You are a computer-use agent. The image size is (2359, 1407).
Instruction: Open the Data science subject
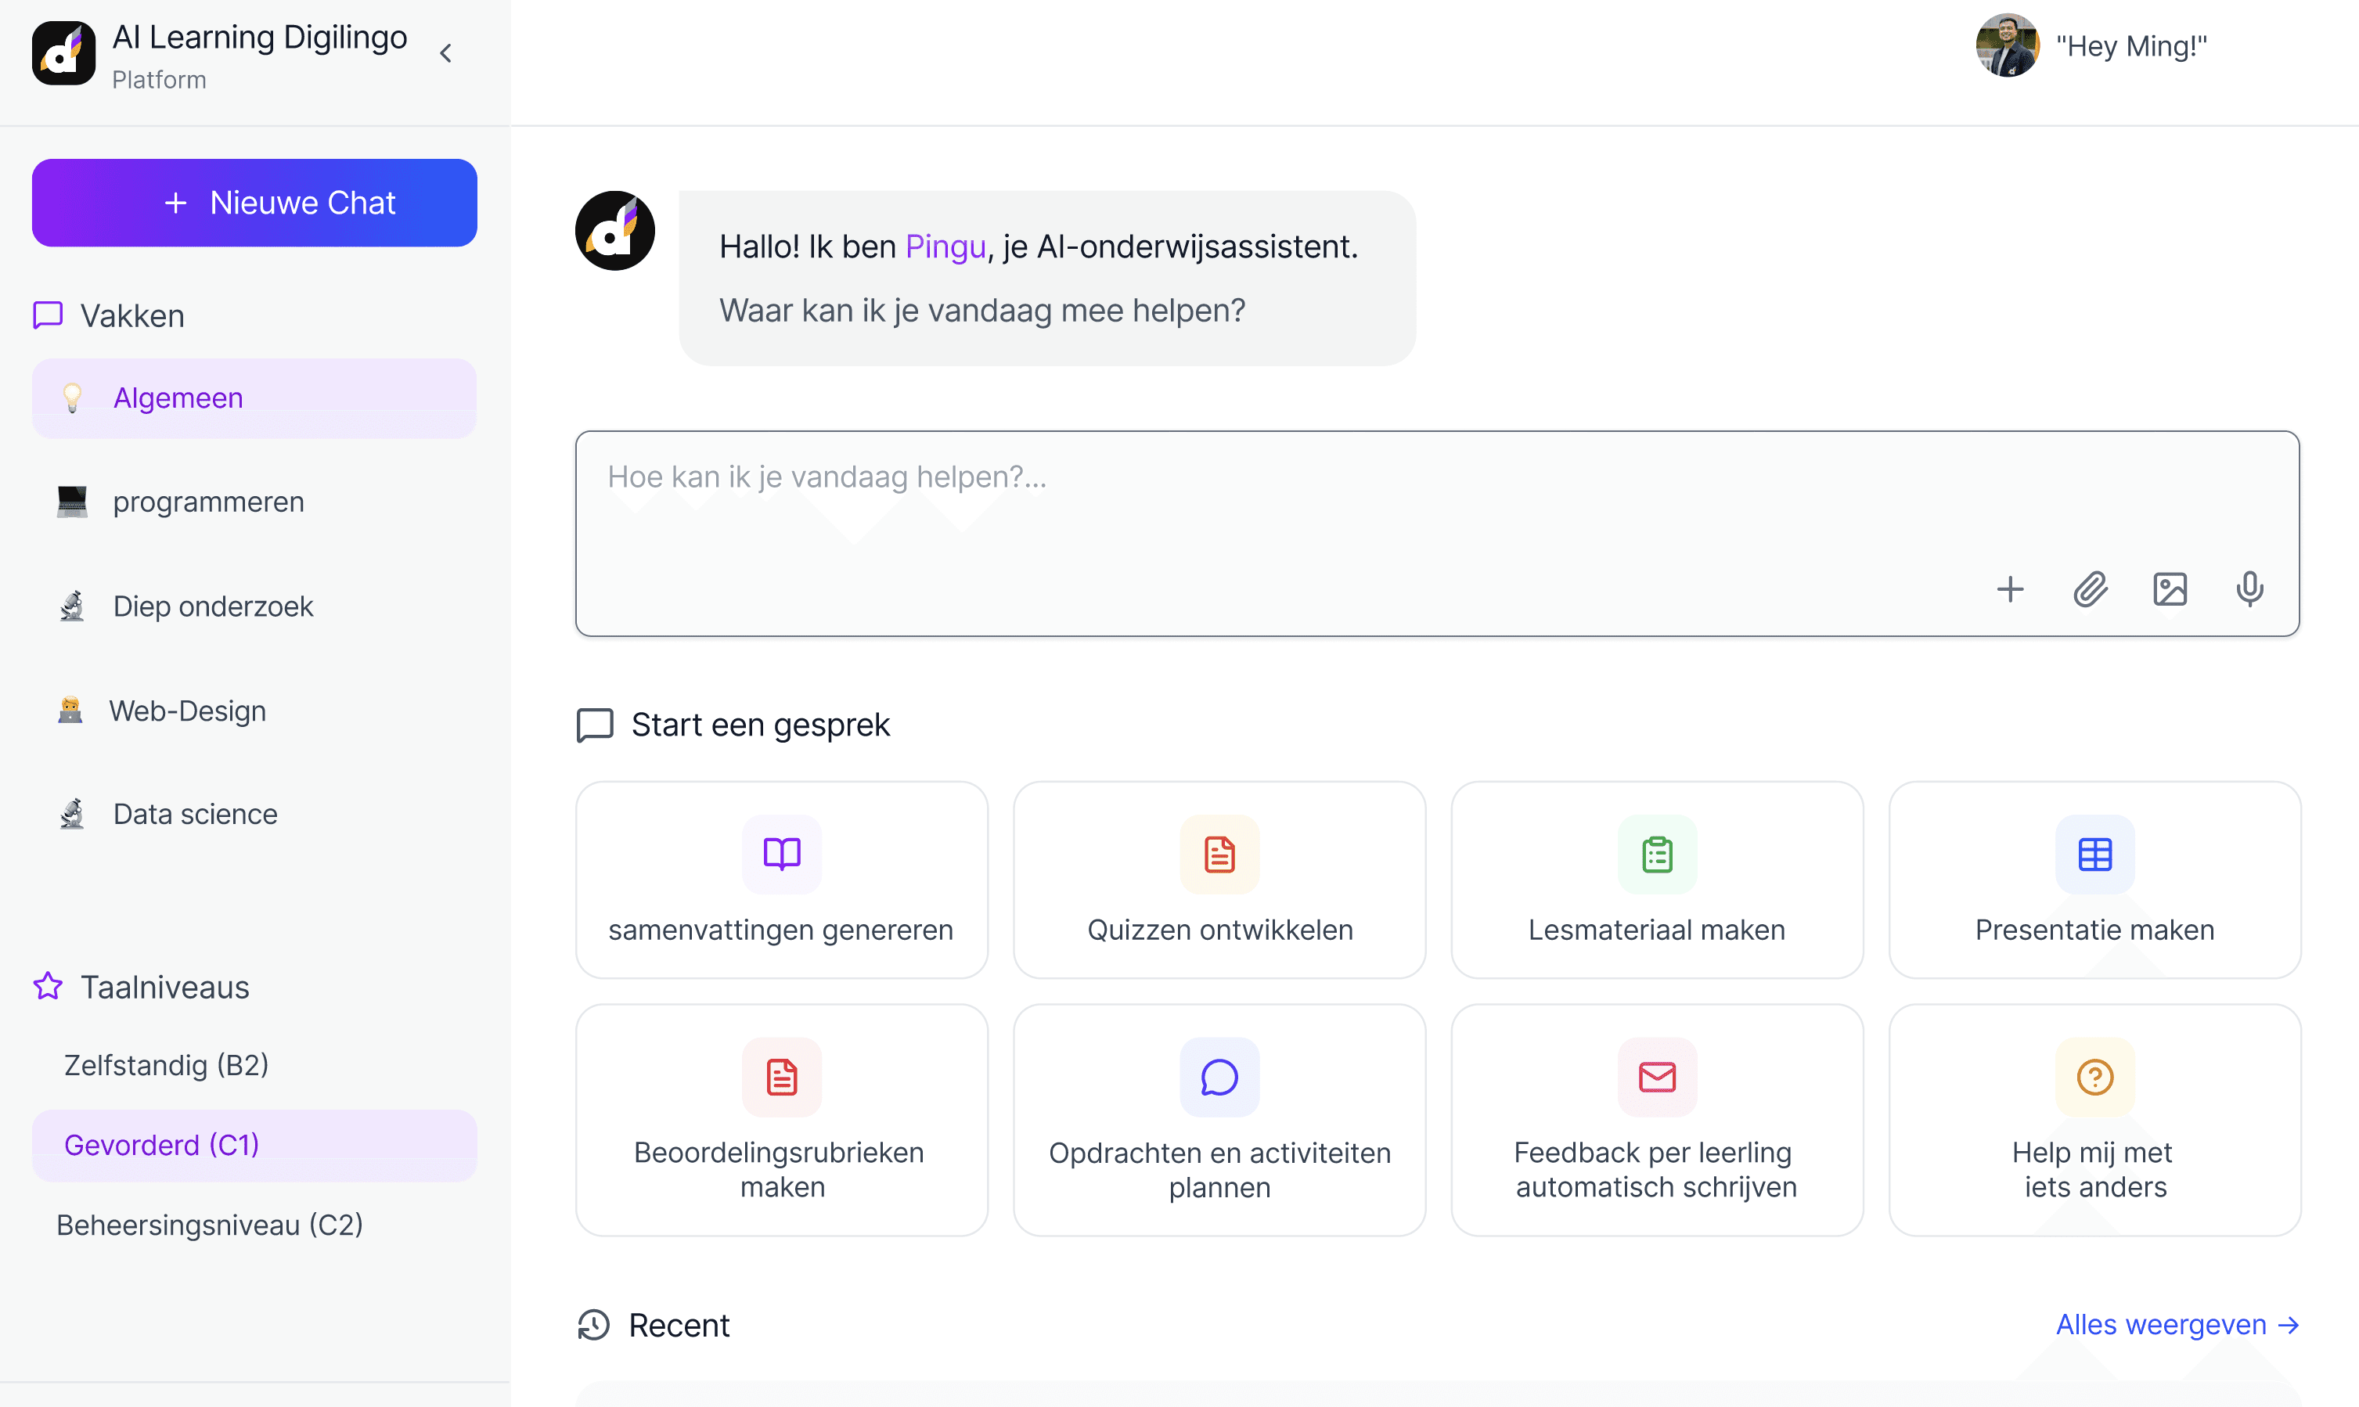coord(194,814)
